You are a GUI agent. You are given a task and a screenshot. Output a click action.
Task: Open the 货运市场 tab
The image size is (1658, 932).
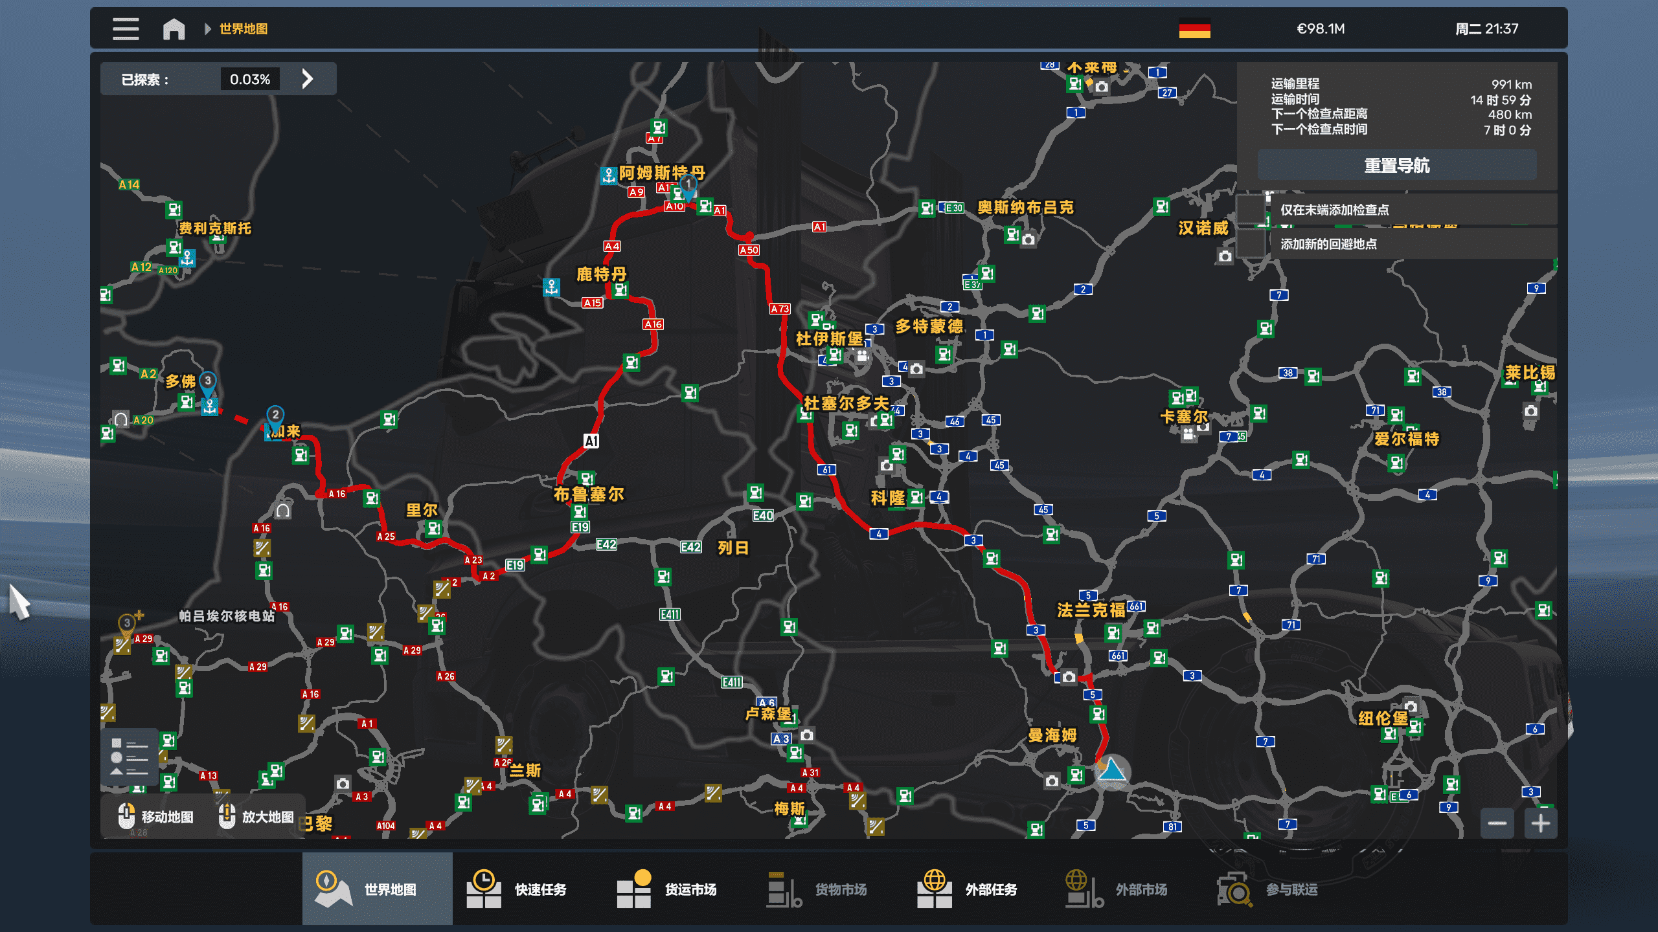pos(667,889)
